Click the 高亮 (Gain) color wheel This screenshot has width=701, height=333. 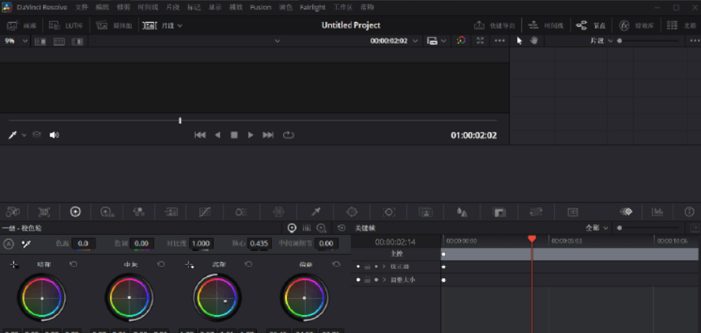coord(217,298)
